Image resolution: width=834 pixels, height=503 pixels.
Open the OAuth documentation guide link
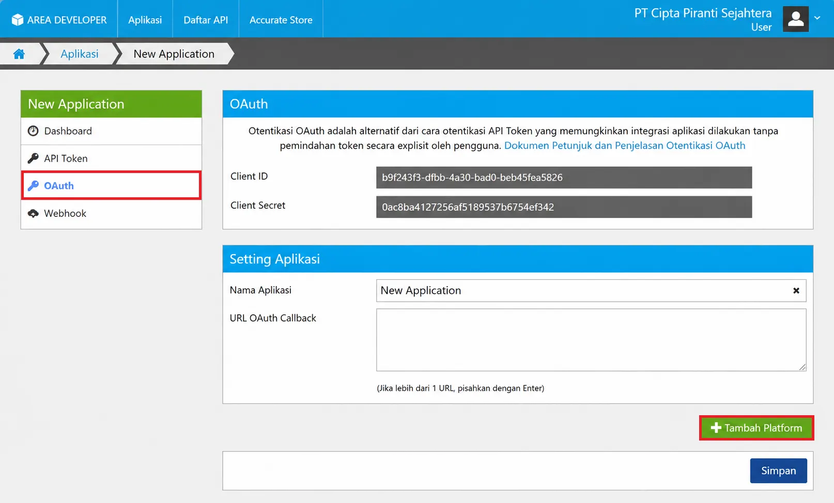click(x=625, y=146)
